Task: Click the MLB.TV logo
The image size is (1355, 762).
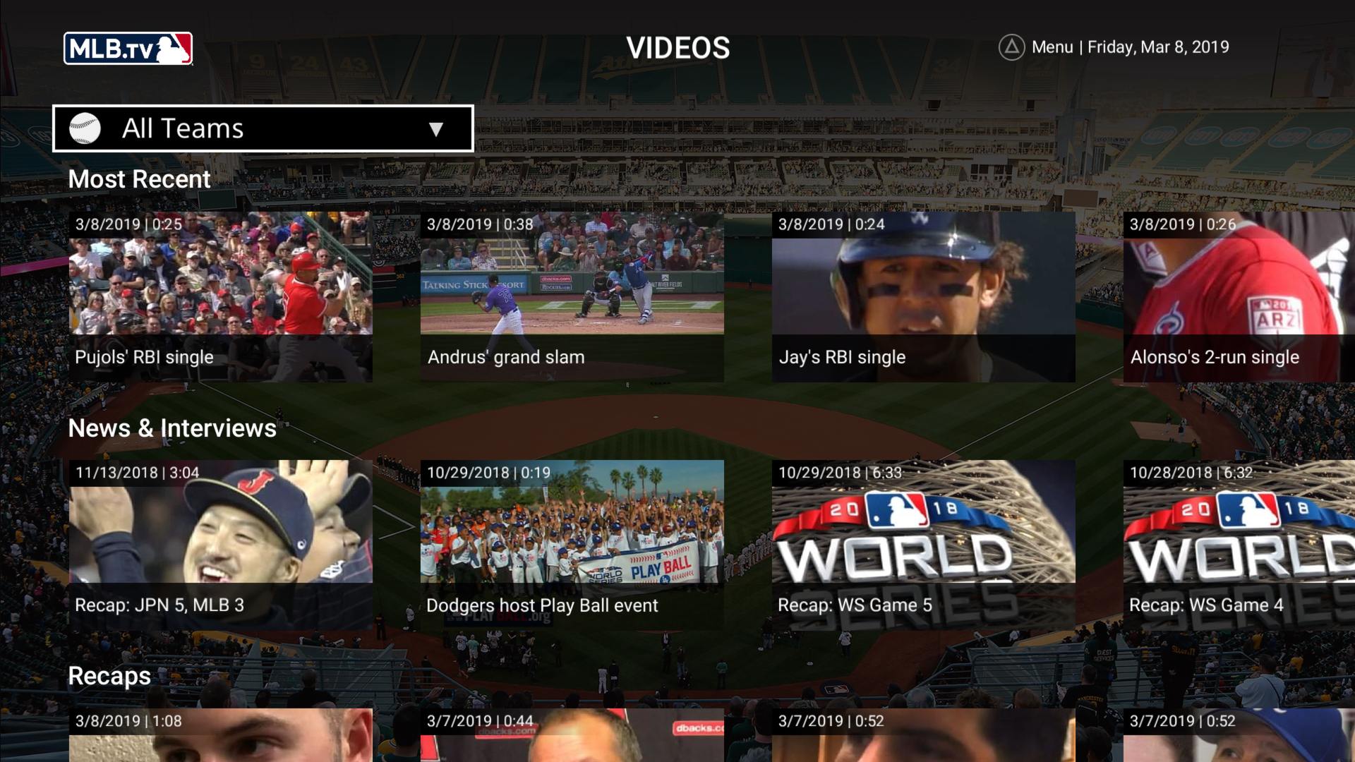Action: [x=128, y=49]
